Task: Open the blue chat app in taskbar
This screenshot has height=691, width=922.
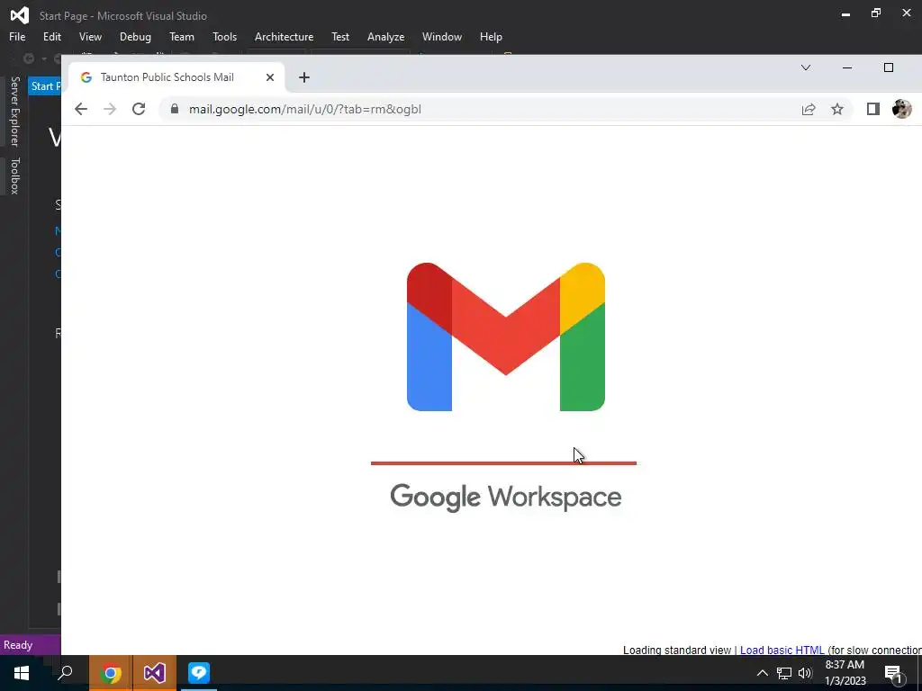Action: [x=199, y=673]
